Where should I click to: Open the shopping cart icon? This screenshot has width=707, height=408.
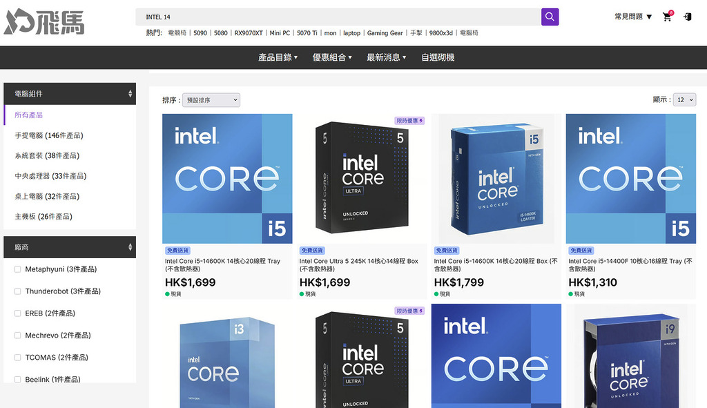667,17
